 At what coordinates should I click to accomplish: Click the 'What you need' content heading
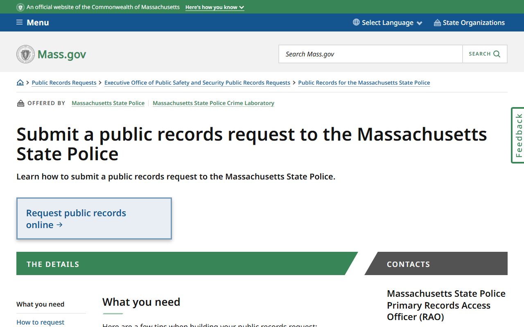tap(141, 302)
